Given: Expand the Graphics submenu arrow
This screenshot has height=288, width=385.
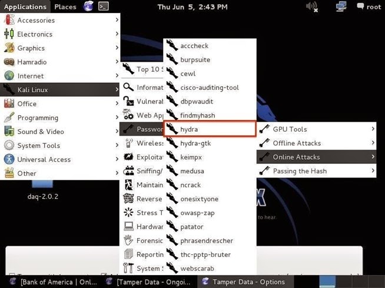Looking at the screenshot, I should (x=117, y=48).
